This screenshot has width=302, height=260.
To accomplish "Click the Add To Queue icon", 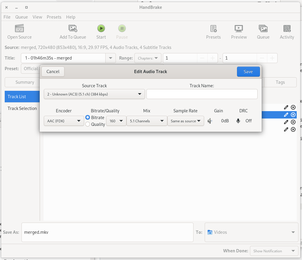I will [73, 29].
